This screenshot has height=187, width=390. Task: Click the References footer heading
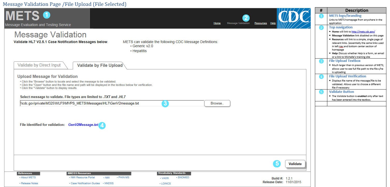coord(28,173)
